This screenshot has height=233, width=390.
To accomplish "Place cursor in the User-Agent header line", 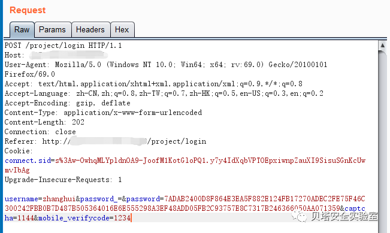I will pos(166,65).
